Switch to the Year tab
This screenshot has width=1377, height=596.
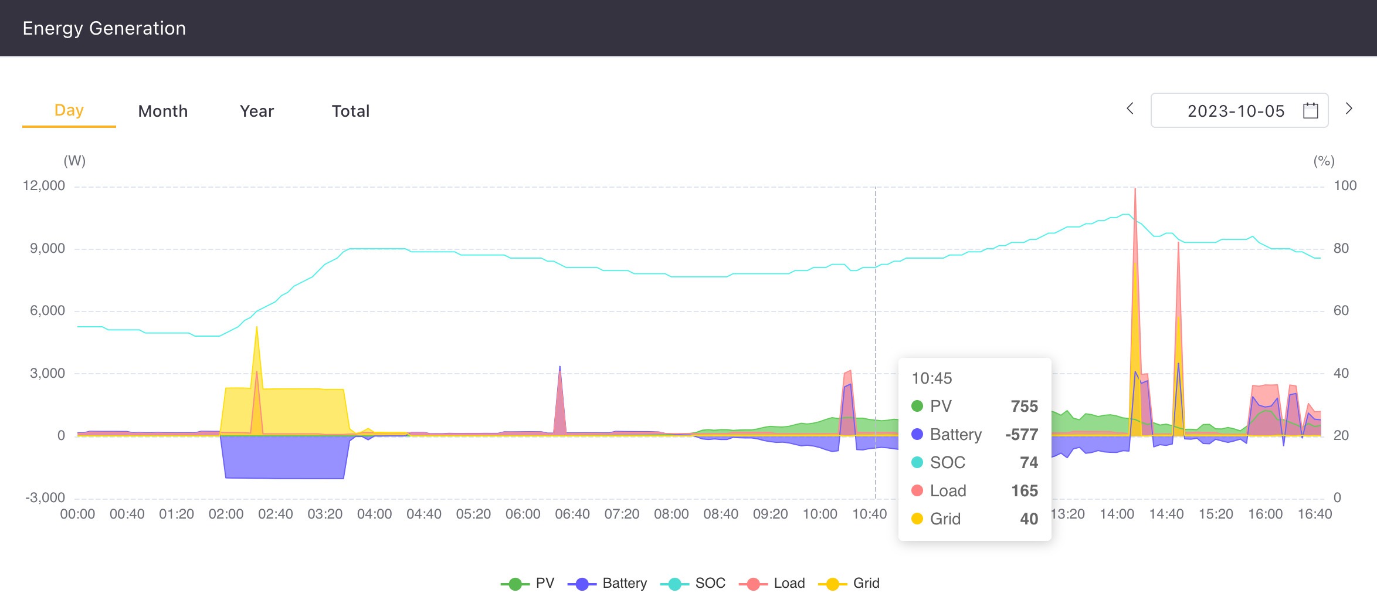257,111
